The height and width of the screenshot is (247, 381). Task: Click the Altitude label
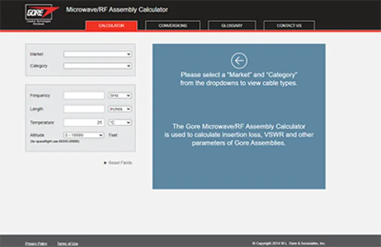(37, 135)
